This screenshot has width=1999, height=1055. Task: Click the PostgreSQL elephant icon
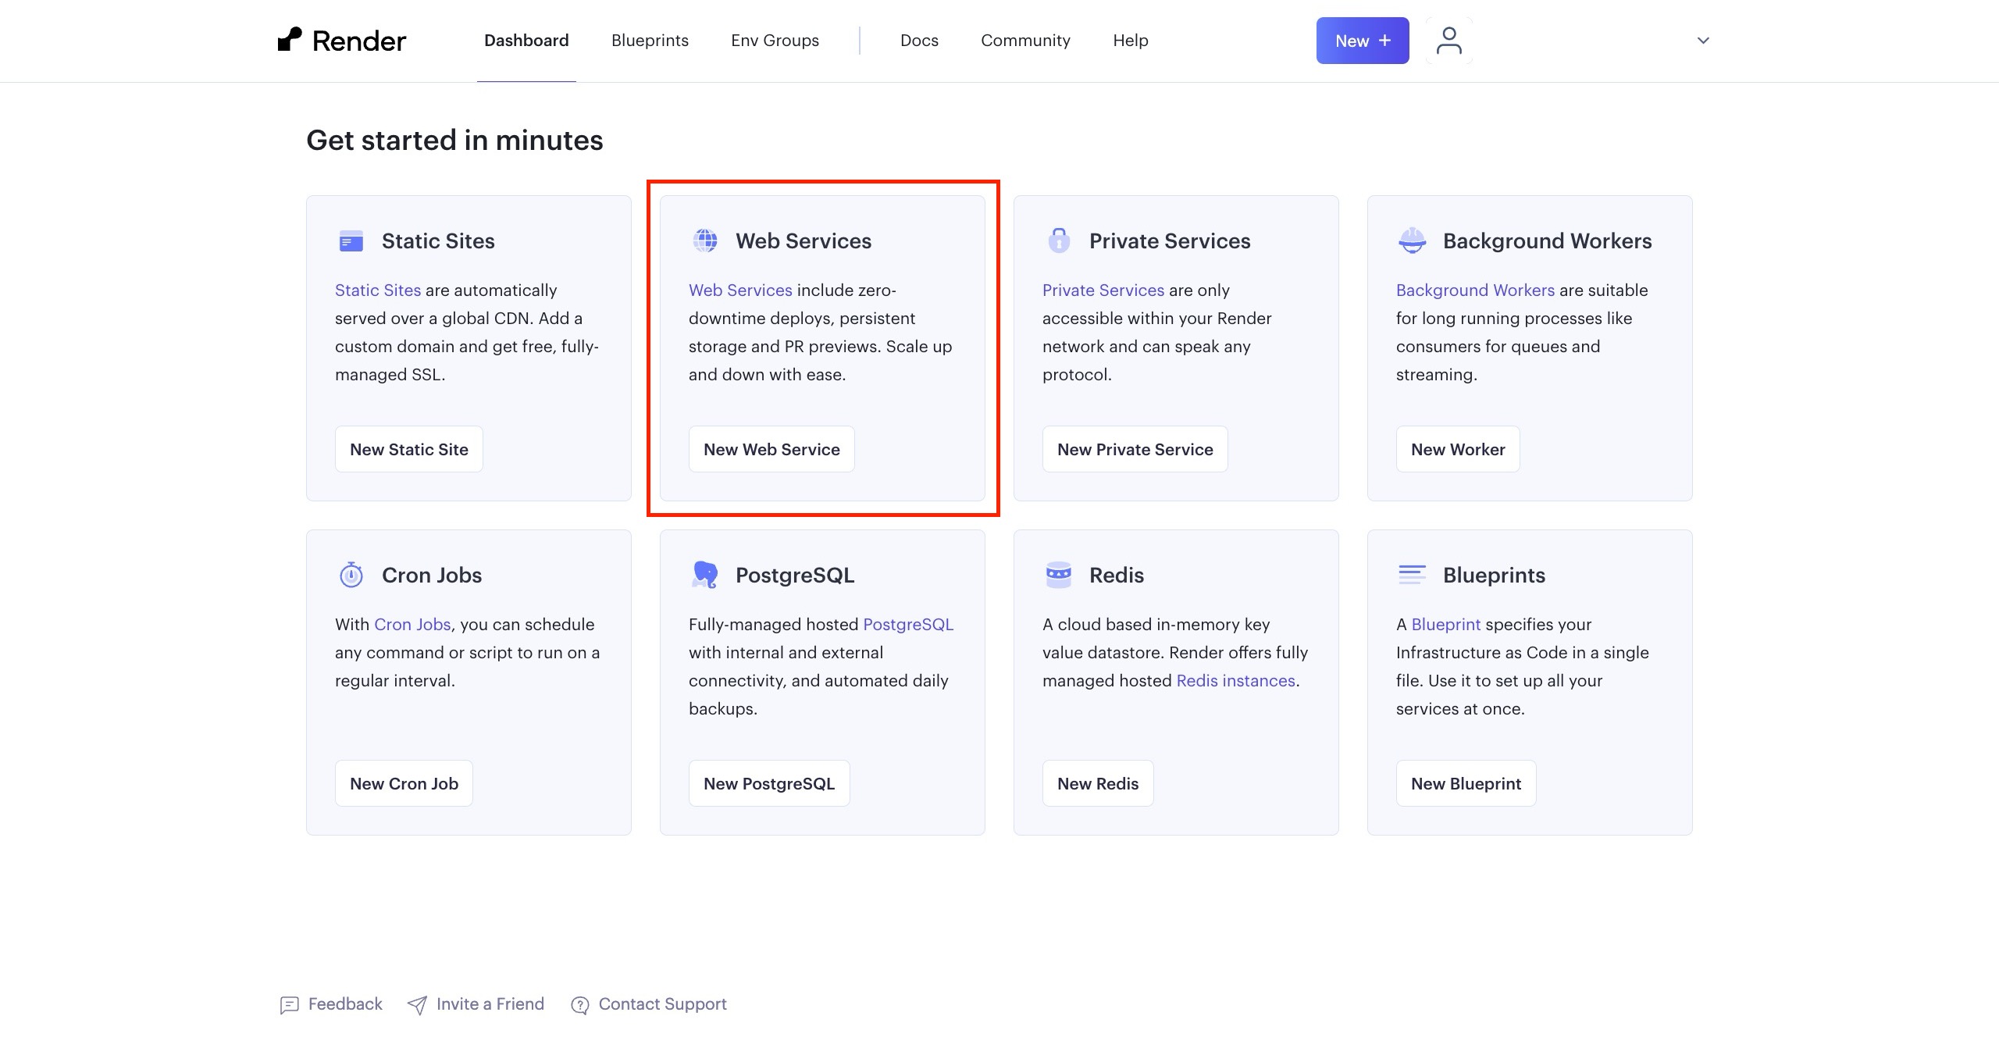(x=705, y=575)
